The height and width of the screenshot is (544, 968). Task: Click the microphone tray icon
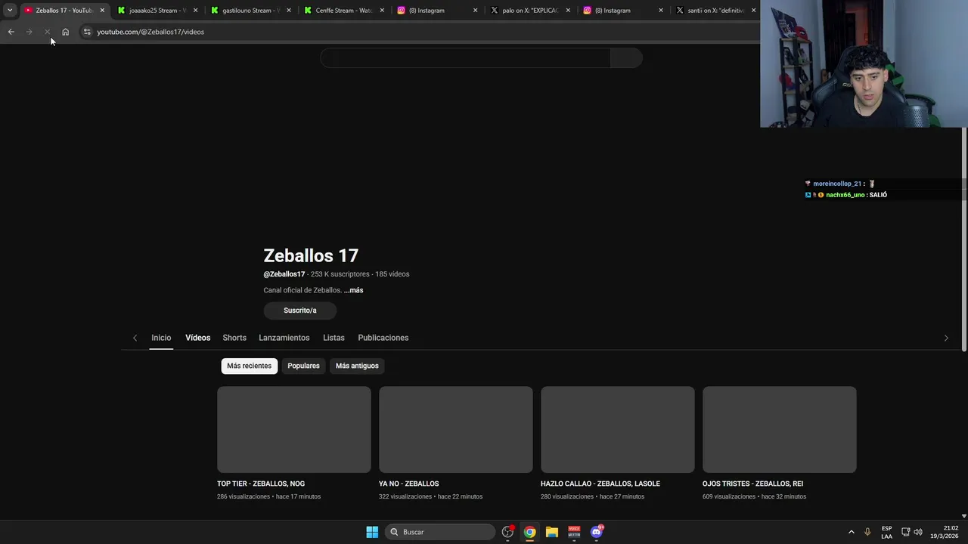point(867,532)
